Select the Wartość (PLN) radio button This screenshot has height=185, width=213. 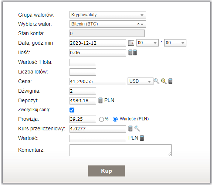click(x=115, y=119)
